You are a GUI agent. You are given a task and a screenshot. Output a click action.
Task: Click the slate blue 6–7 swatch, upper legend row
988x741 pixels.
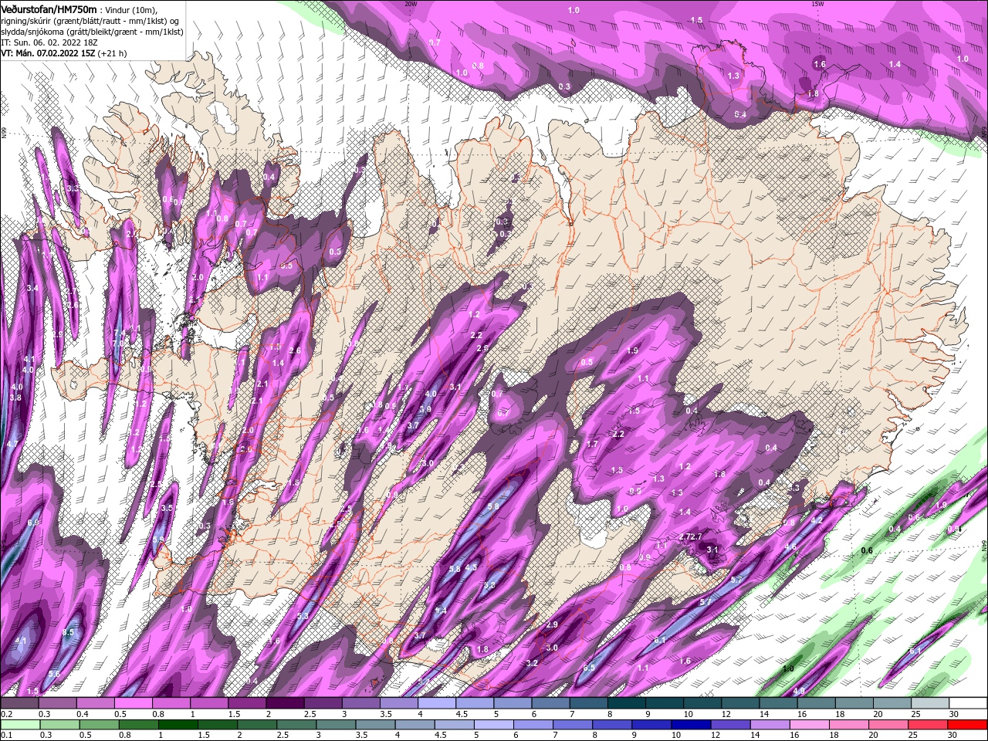point(551,704)
